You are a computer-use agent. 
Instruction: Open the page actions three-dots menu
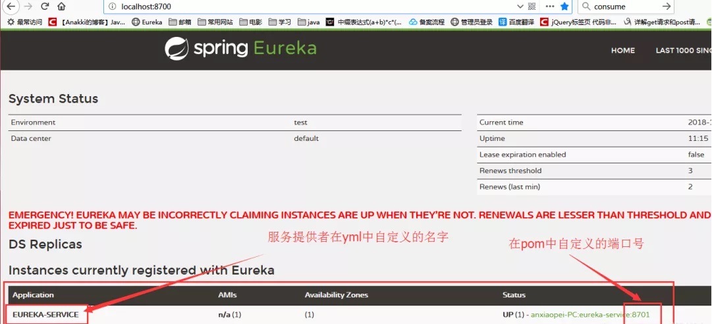[550, 7]
